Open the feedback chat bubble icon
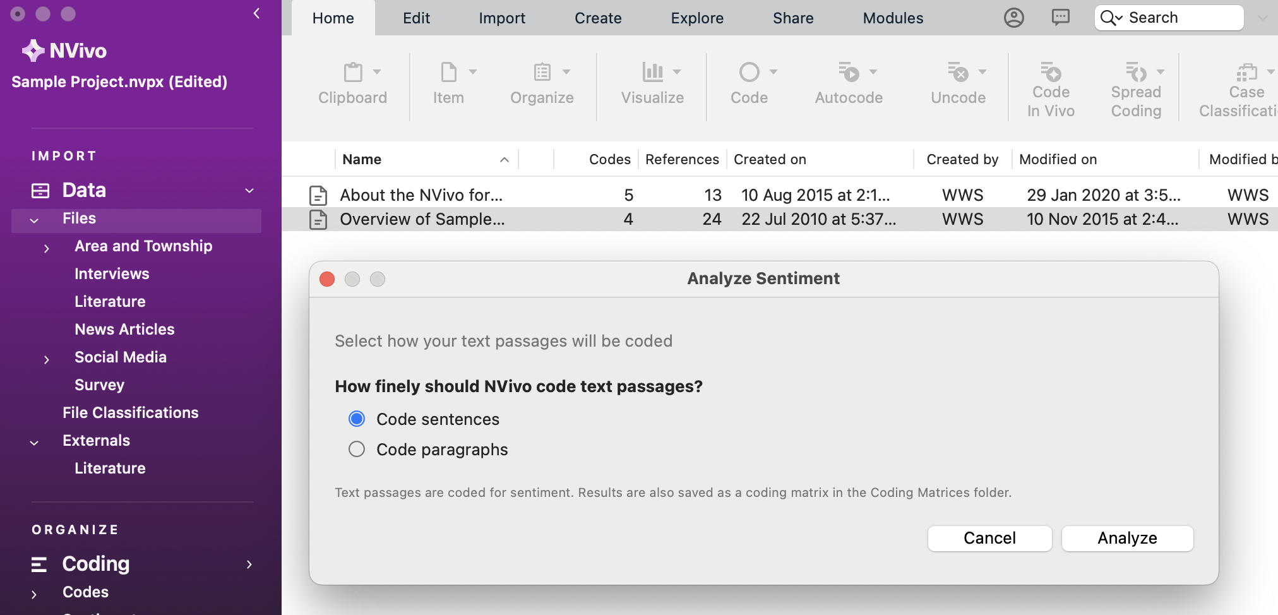The width and height of the screenshot is (1278, 615). (x=1061, y=18)
